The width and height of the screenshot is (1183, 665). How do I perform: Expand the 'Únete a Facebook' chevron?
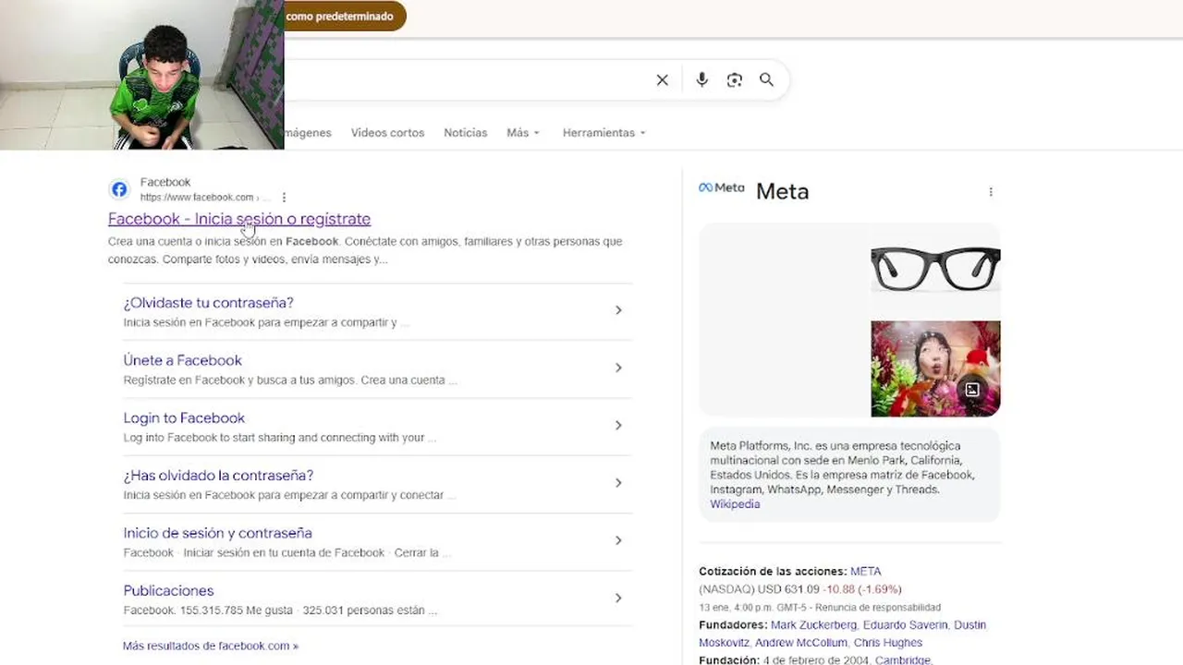click(x=618, y=368)
